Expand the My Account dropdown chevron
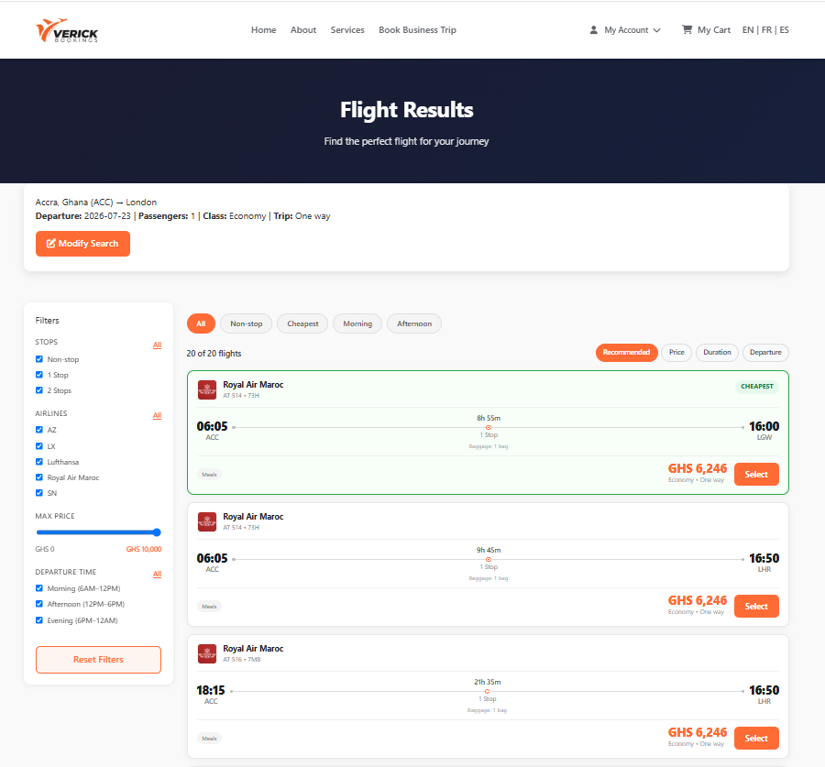Image resolution: width=825 pixels, height=767 pixels. pyautogui.click(x=656, y=30)
